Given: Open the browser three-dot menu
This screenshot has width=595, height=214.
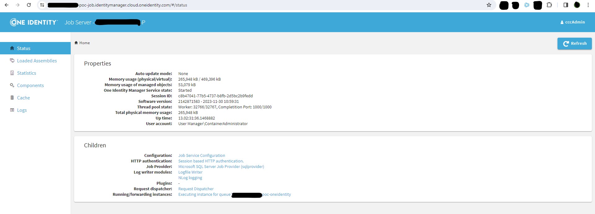Looking at the screenshot, I should tap(588, 5).
